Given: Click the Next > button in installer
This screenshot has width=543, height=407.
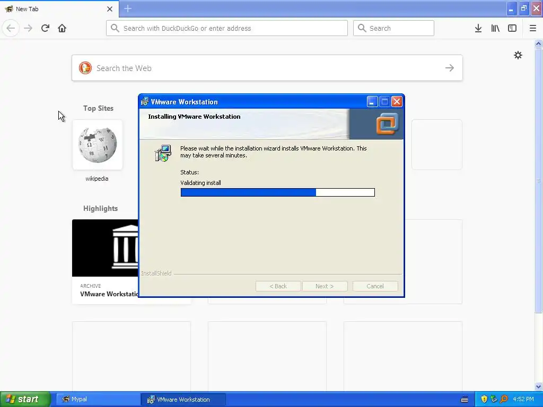Looking at the screenshot, I should click(x=325, y=286).
